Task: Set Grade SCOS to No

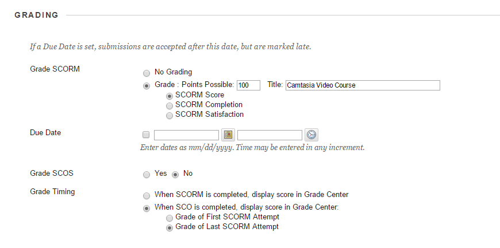Action: (x=175, y=174)
